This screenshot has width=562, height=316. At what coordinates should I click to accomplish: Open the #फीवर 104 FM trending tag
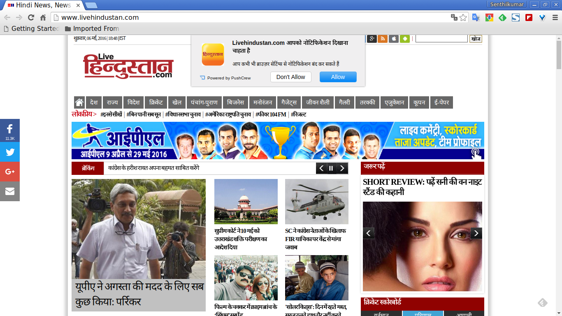click(271, 114)
